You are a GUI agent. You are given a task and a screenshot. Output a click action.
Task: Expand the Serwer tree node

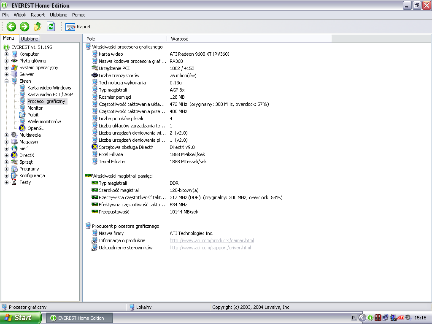coord(6,74)
